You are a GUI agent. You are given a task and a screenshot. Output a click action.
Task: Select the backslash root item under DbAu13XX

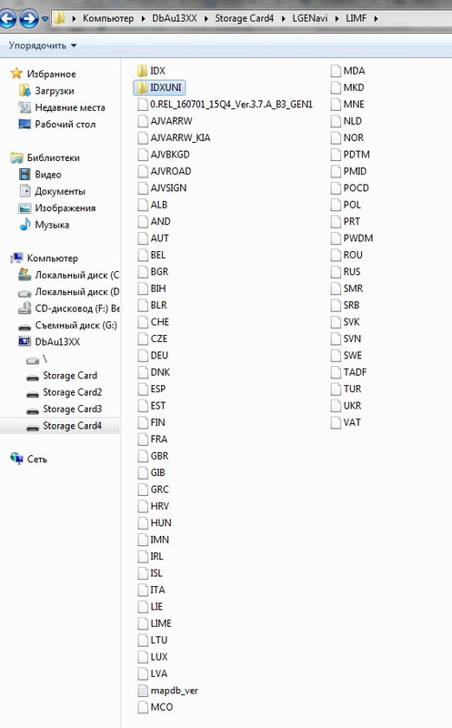tap(45, 359)
